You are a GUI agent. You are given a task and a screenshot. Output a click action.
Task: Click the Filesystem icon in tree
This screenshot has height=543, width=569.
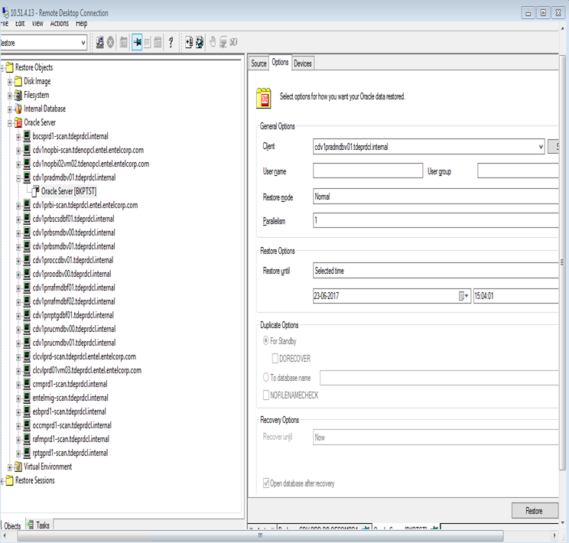point(18,95)
